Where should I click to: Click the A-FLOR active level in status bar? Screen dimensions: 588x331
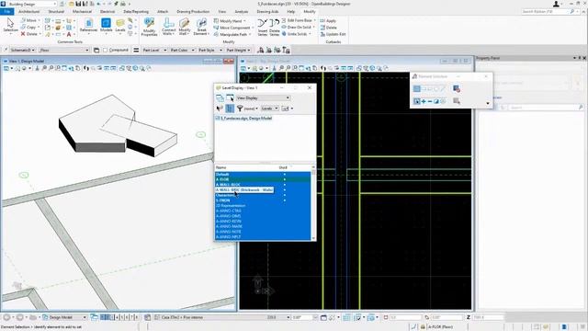pos(440,327)
